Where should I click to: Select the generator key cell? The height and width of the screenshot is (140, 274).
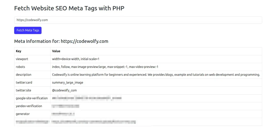23,114
